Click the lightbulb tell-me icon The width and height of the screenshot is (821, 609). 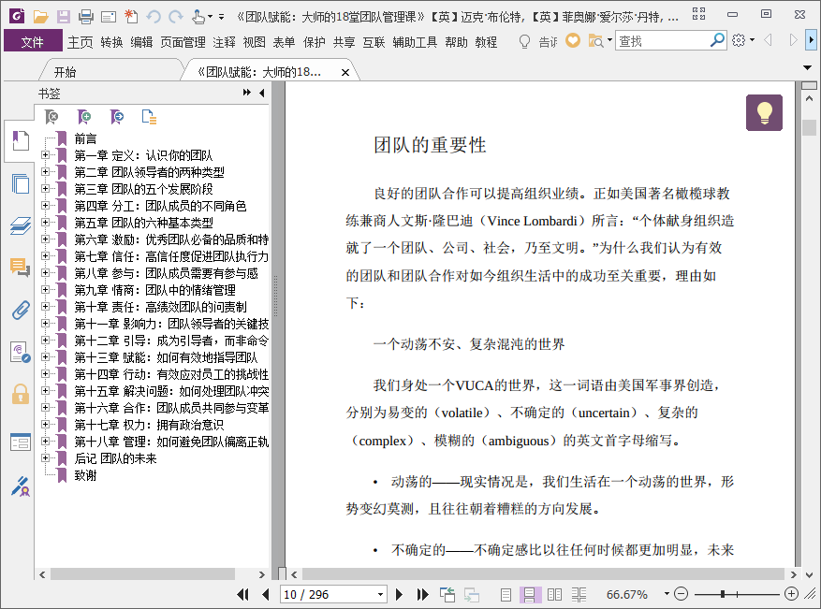(x=524, y=41)
